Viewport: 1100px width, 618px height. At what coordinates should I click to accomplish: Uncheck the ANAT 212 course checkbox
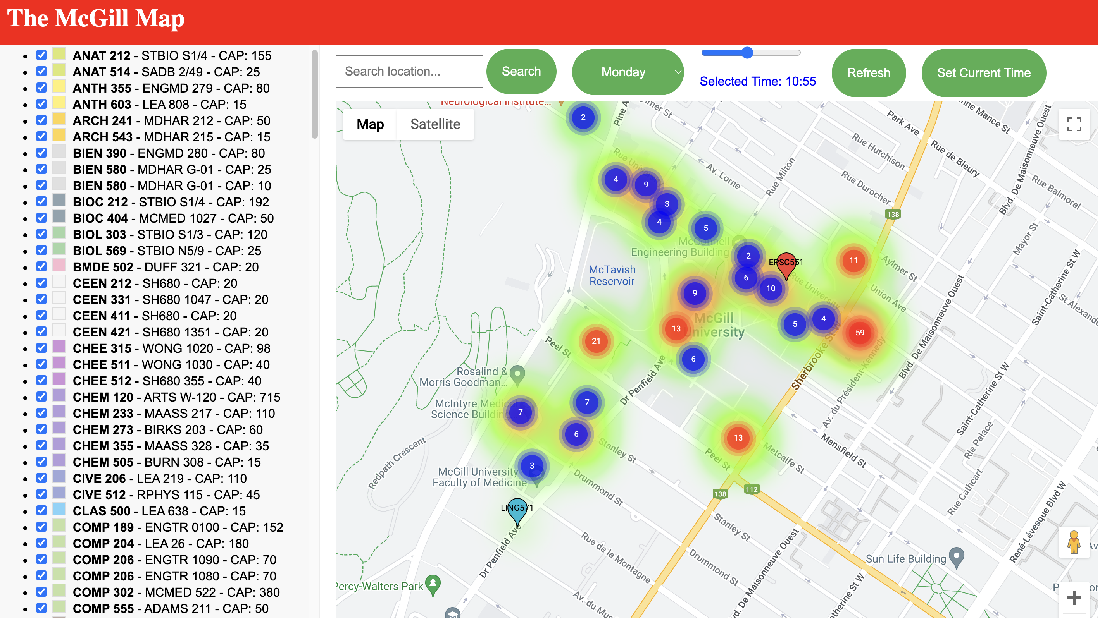pyautogui.click(x=41, y=55)
